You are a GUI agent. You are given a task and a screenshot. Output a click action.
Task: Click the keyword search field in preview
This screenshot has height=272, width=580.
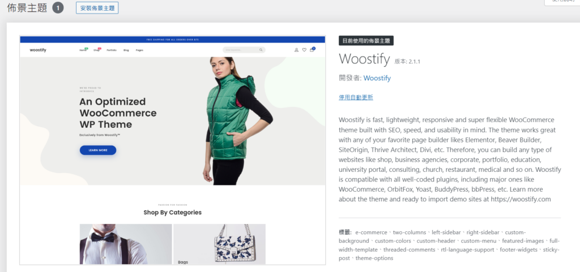pos(240,50)
